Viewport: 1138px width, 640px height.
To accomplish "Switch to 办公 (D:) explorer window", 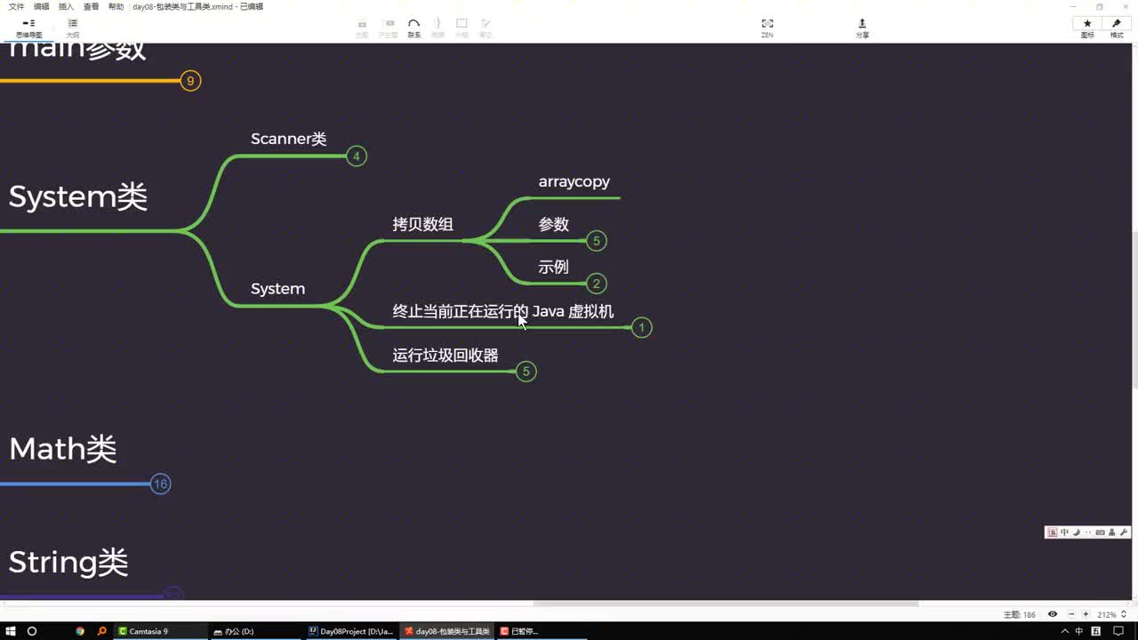I will coord(256,631).
